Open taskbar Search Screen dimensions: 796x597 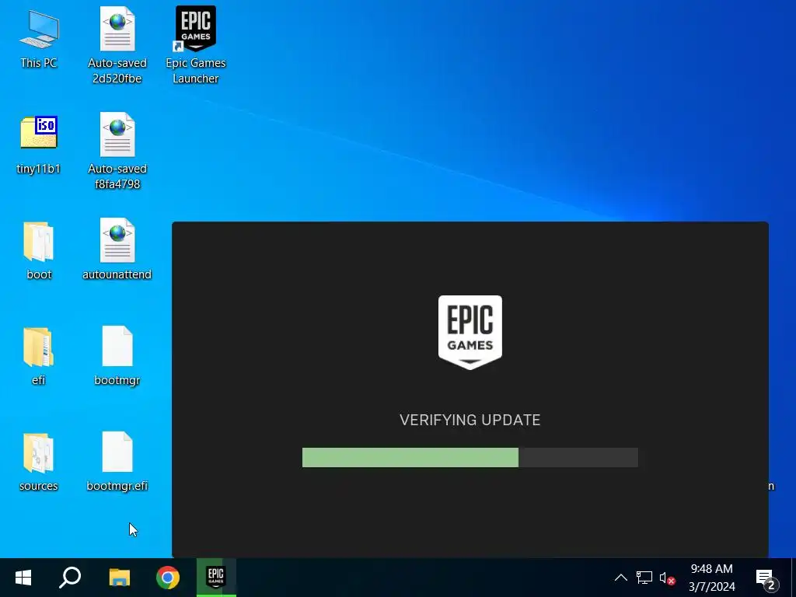point(70,578)
